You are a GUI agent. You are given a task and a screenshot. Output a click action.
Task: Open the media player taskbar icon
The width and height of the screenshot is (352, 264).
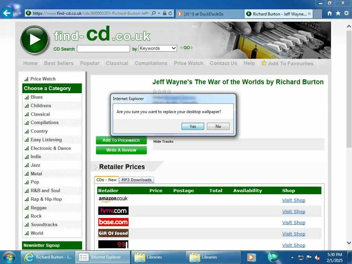[251, 257]
